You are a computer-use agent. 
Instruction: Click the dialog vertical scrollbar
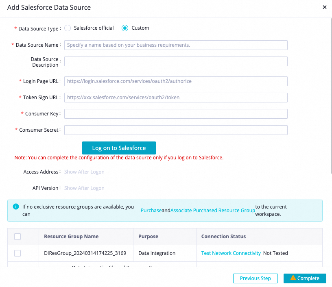point(331,96)
